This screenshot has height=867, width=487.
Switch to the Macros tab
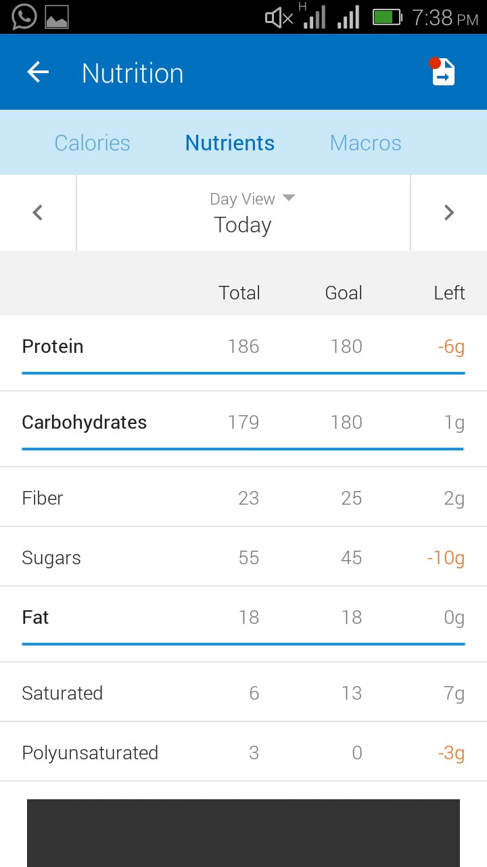pyautogui.click(x=365, y=143)
